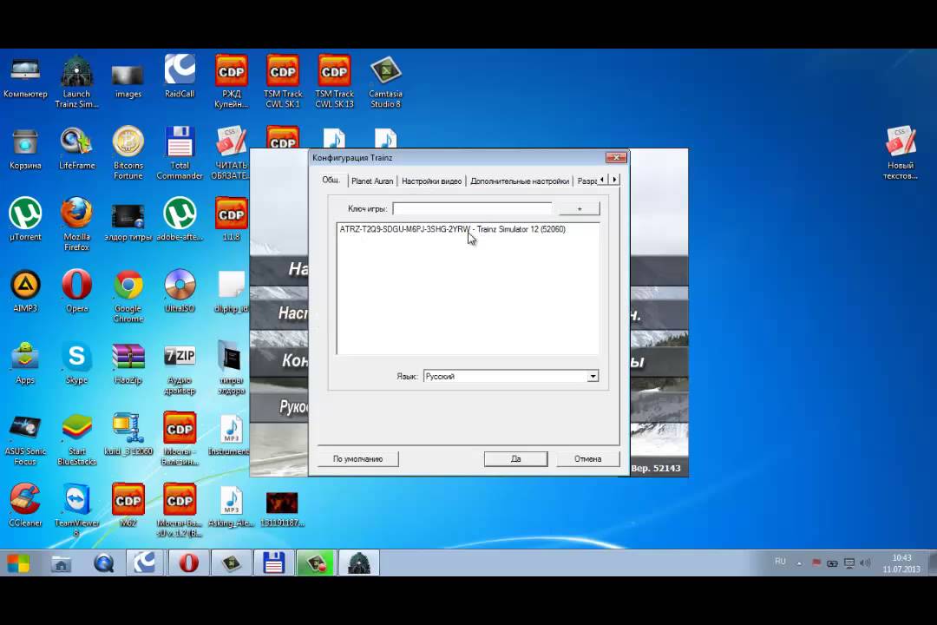The height and width of the screenshot is (625, 937).
Task: Switch to the Настройки видео tab
Action: tap(431, 181)
